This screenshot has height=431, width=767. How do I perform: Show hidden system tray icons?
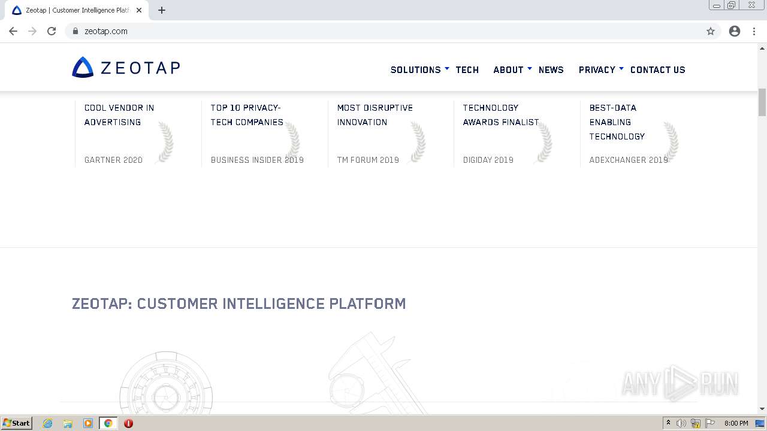point(668,423)
